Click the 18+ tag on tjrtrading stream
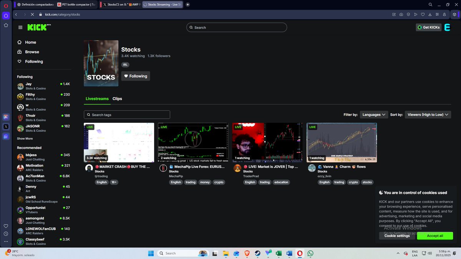Screen dimensions: 461x259 click(114, 182)
